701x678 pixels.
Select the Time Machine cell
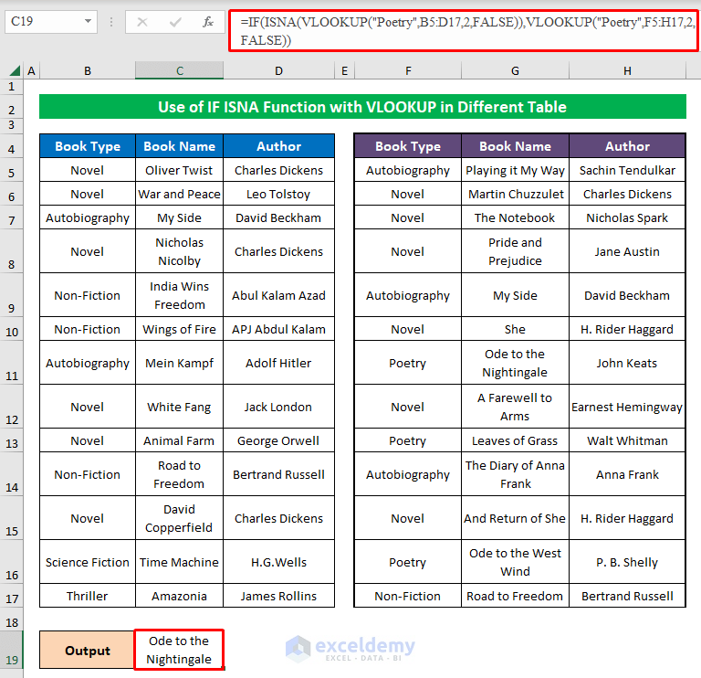pyautogui.click(x=179, y=562)
